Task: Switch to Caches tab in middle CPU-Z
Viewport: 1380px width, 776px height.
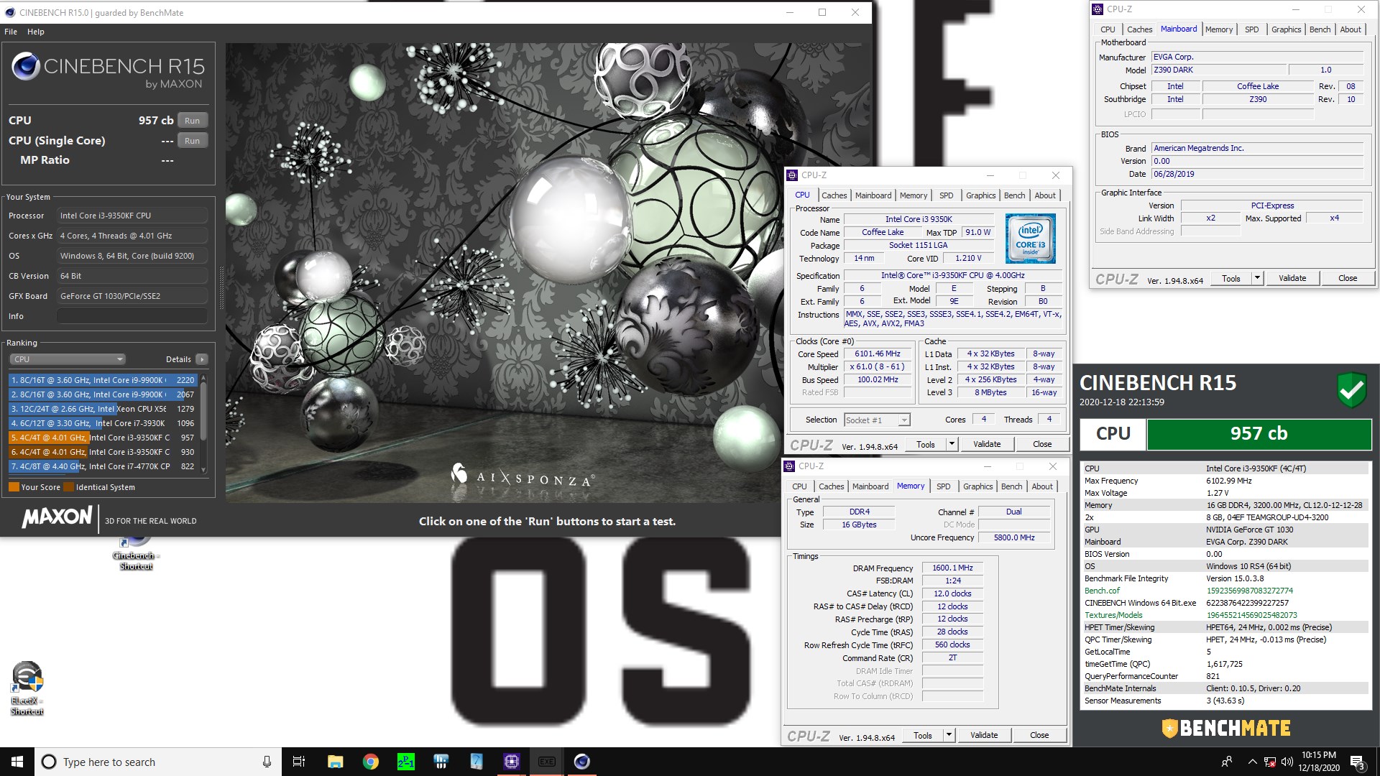Action: pyautogui.click(x=834, y=195)
